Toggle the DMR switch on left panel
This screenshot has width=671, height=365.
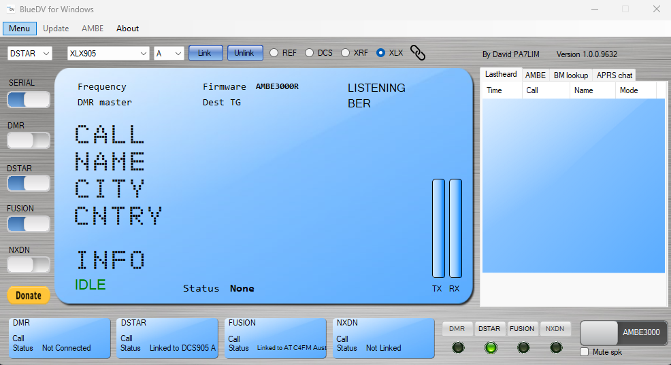pyautogui.click(x=29, y=140)
